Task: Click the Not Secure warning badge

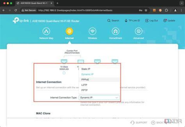Action: (x=29, y=10)
